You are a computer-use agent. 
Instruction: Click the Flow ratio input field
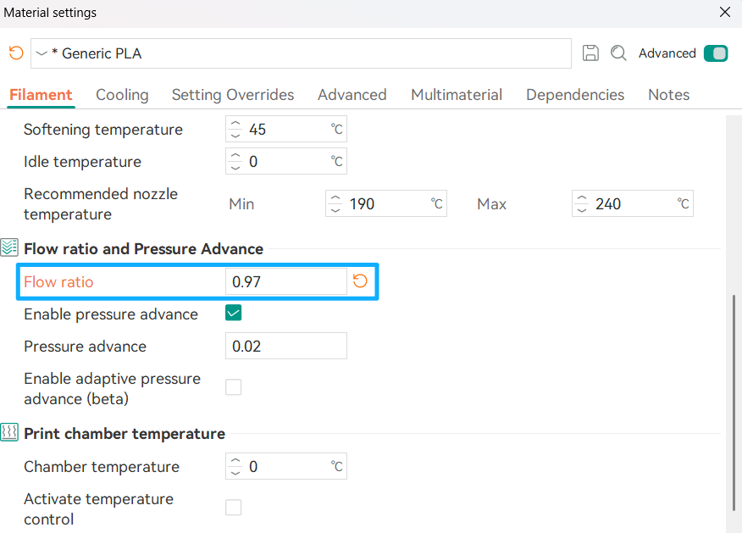tap(285, 281)
